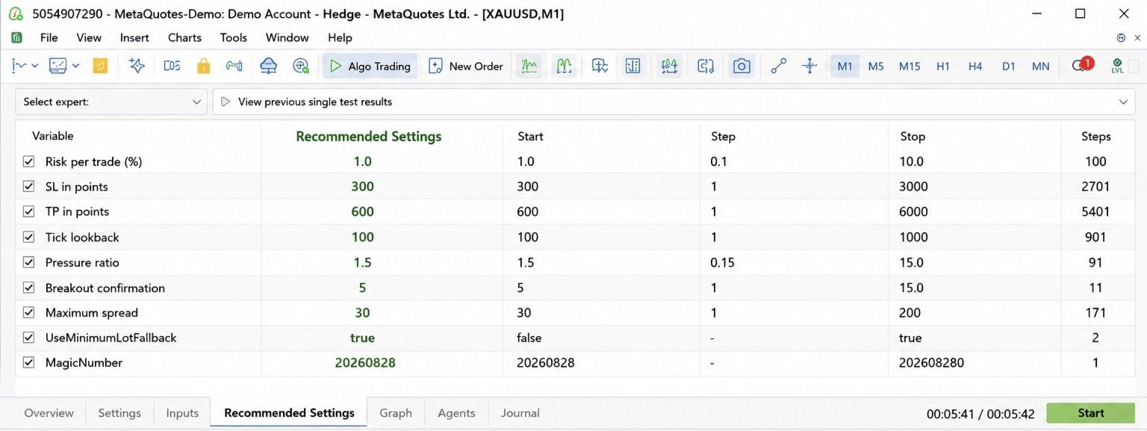Open the Window menu
This screenshot has width=1147, height=431.
[287, 37]
